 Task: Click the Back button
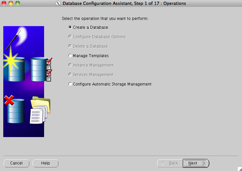click(169, 163)
